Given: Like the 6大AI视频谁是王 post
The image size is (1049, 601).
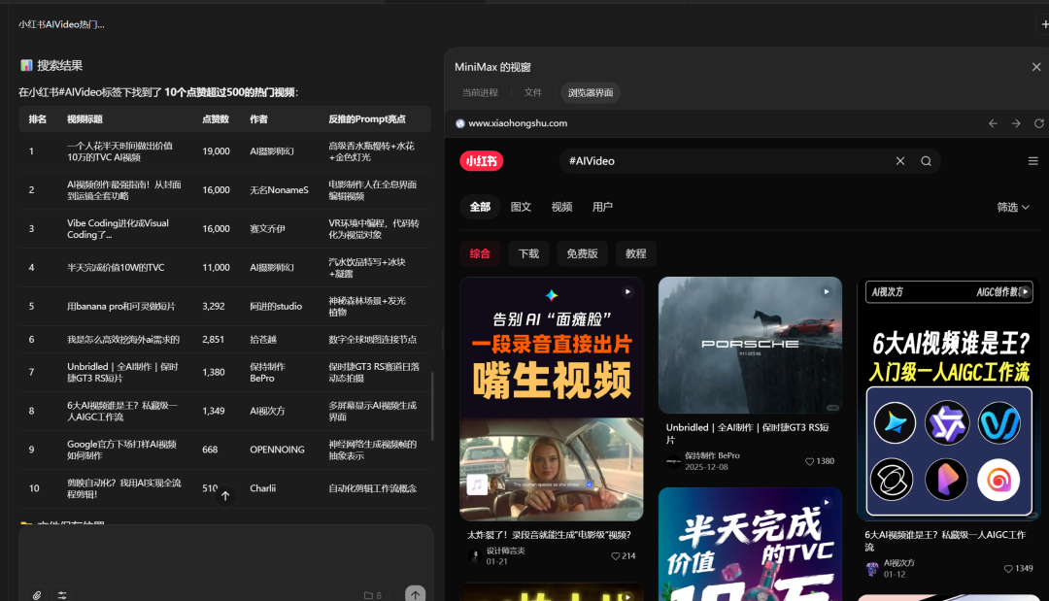Looking at the screenshot, I should (1008, 569).
